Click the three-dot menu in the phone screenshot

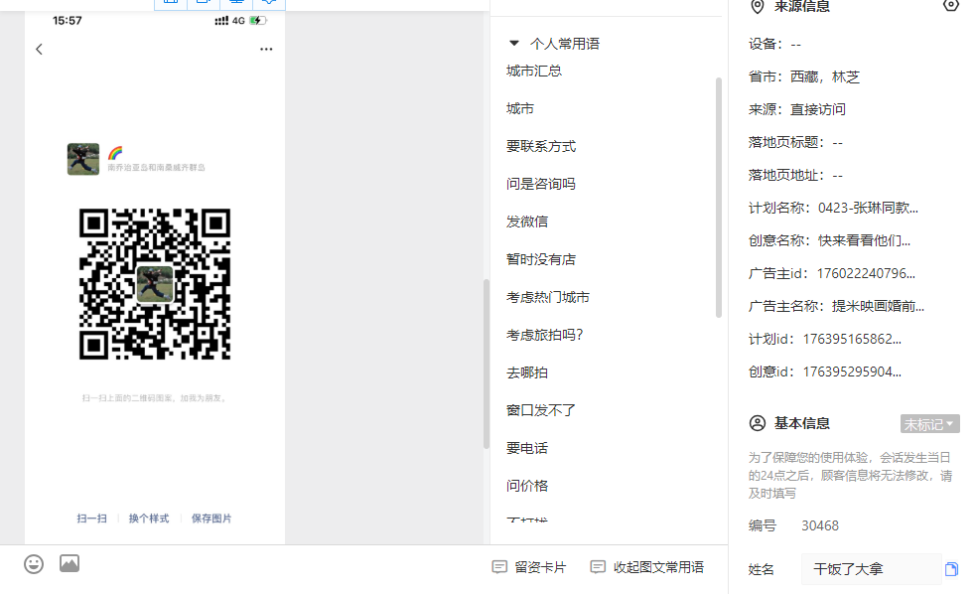[266, 50]
